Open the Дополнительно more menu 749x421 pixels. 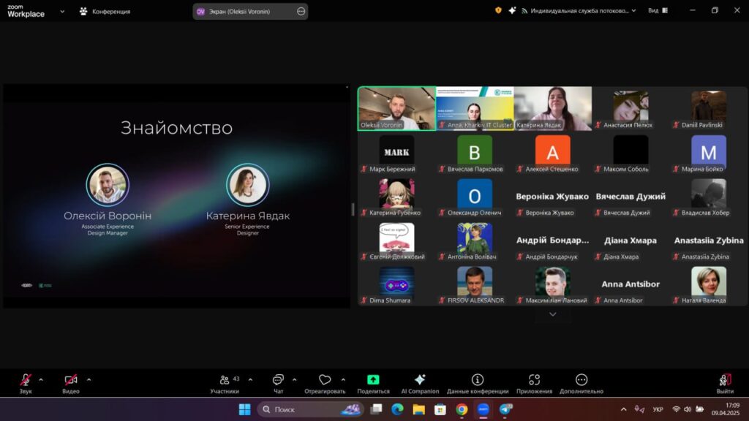[581, 384]
